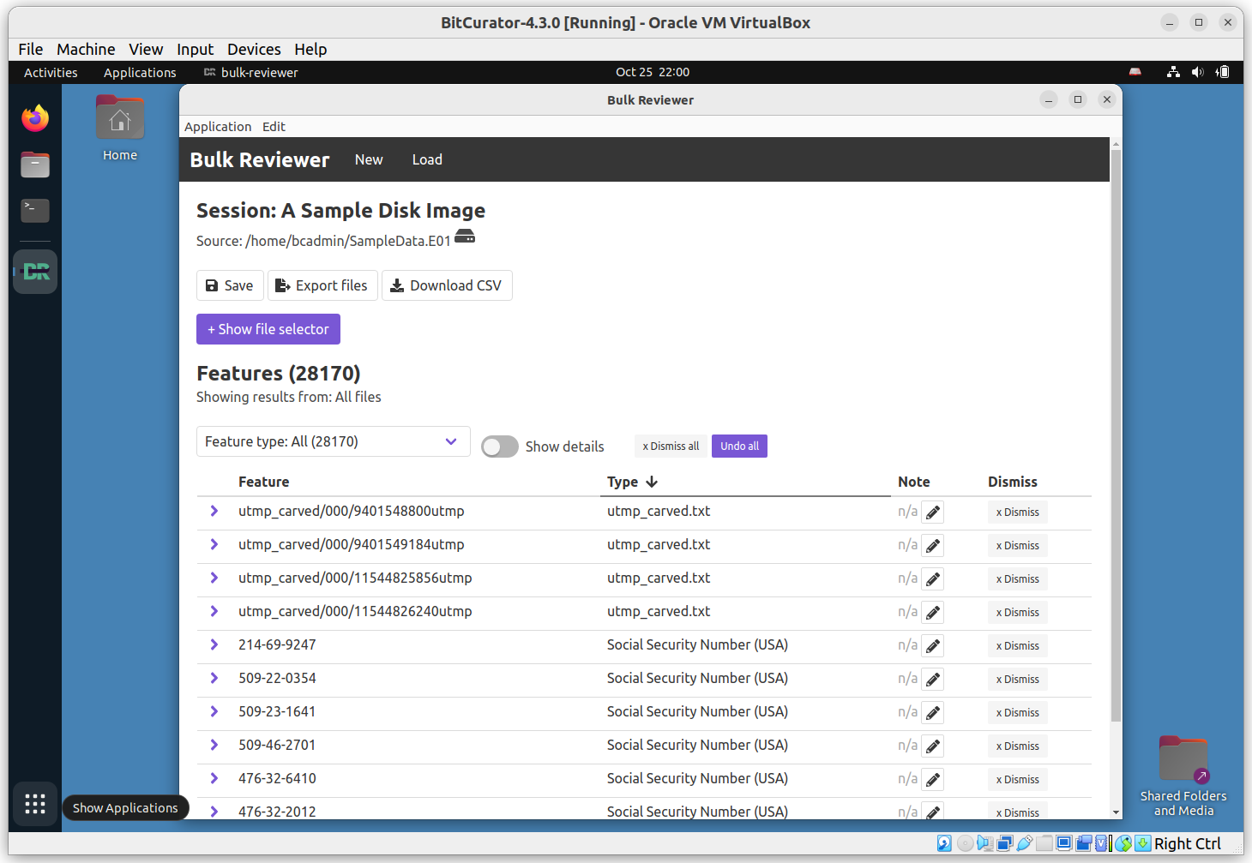Expand feature row 509-46-2701
This screenshot has width=1252, height=863.
coord(214,745)
